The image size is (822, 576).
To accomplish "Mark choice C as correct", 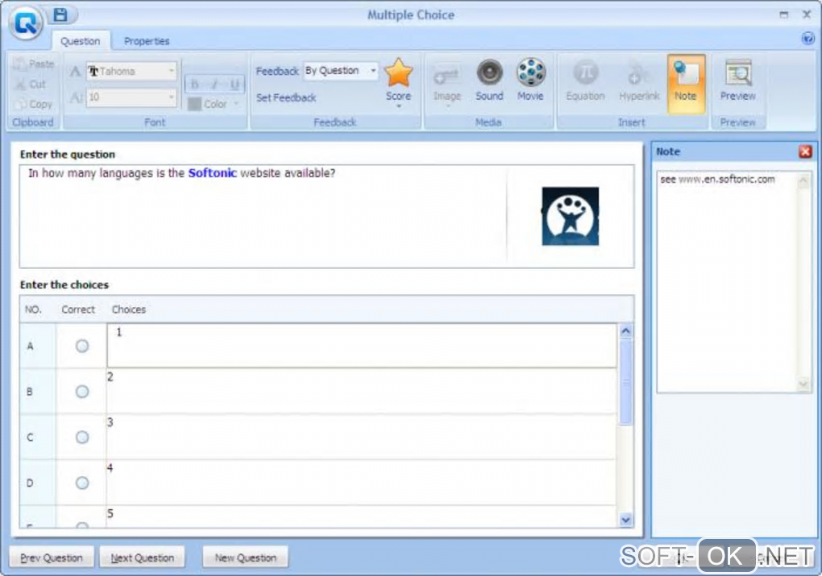I will pos(82,437).
